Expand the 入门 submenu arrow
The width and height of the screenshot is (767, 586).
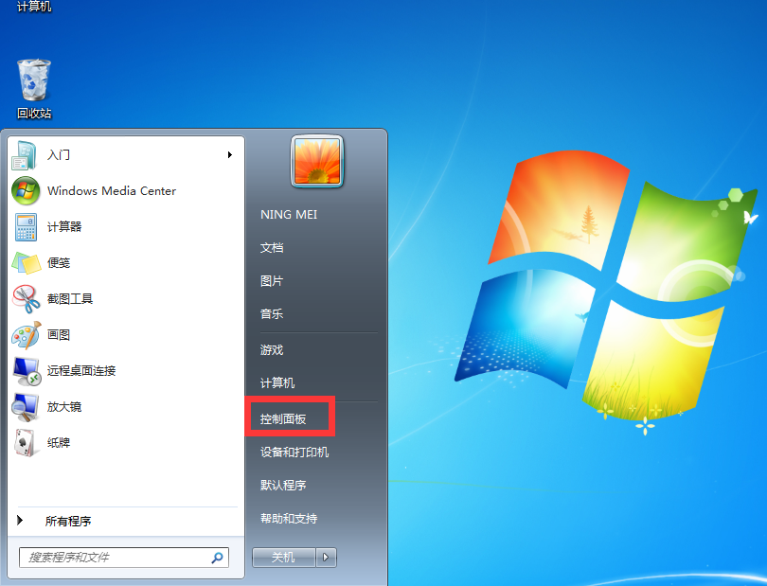coord(229,154)
